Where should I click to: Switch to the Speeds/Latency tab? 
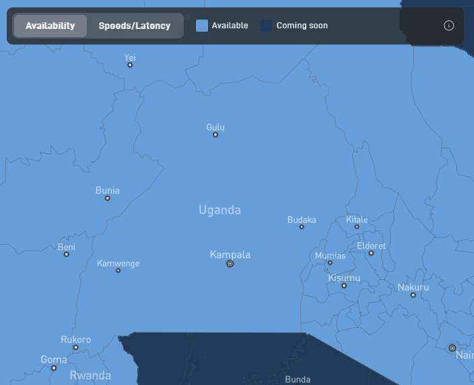tap(135, 26)
